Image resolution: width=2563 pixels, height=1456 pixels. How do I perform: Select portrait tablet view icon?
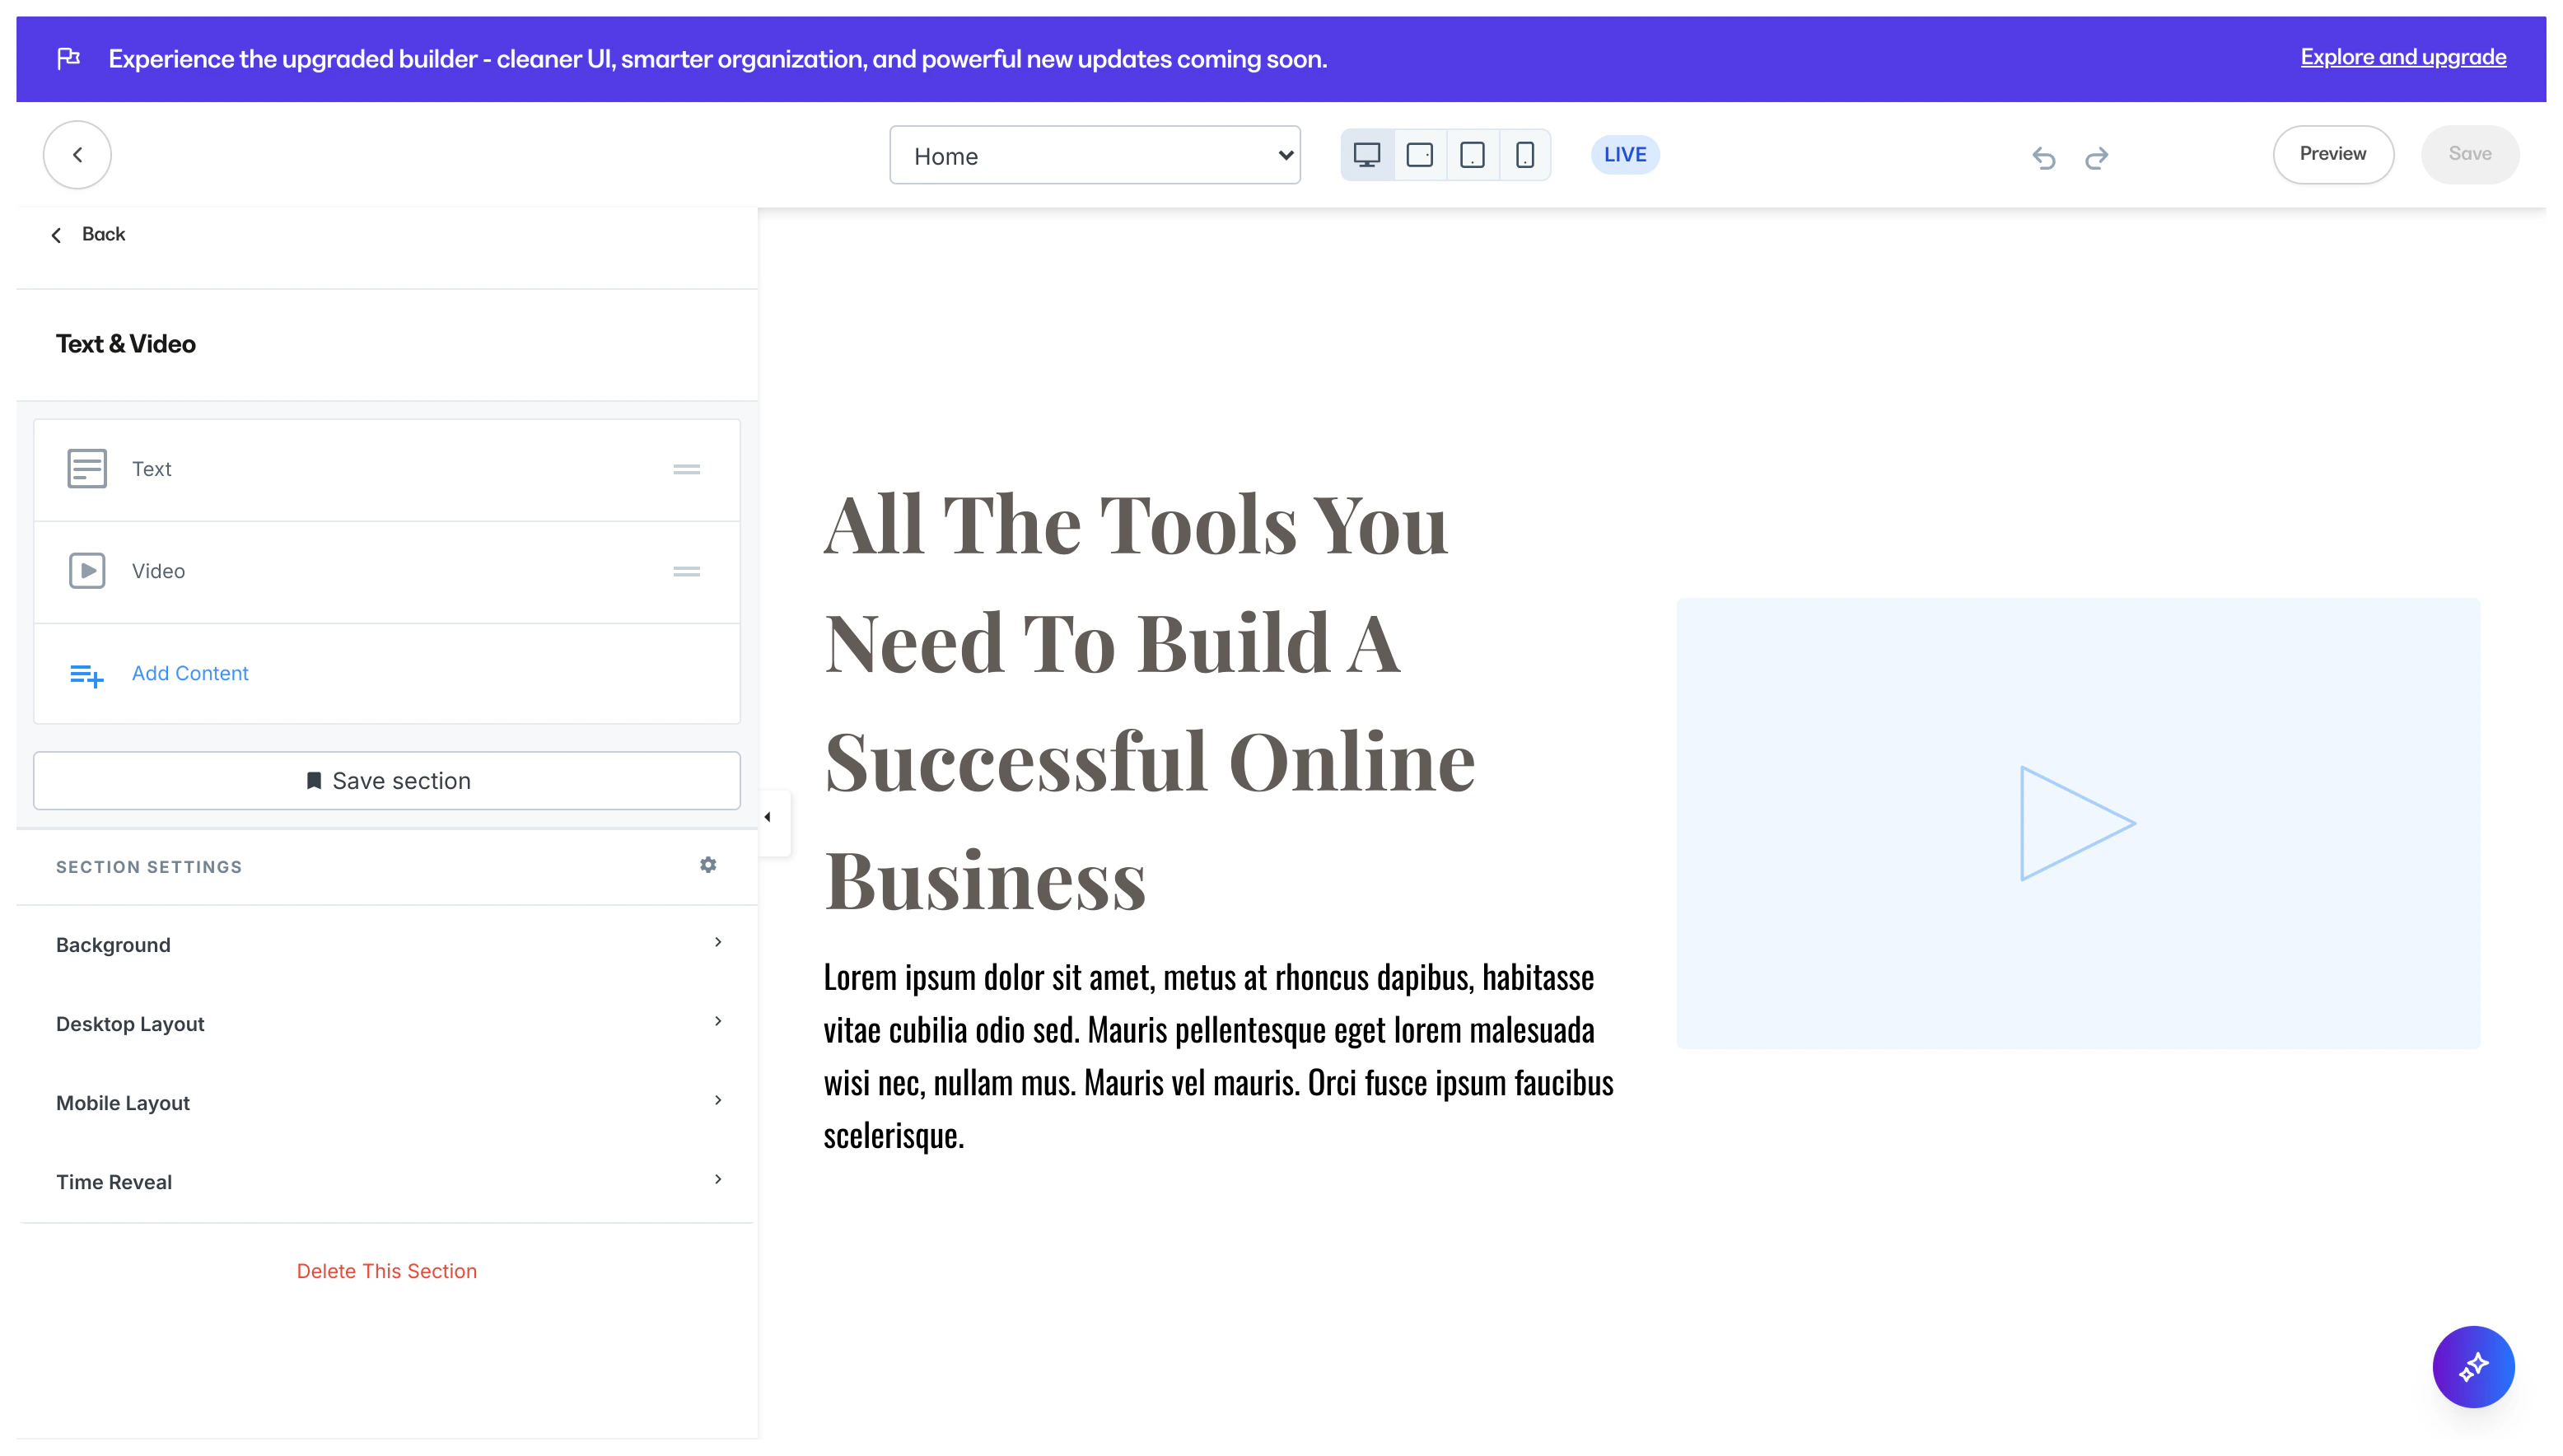point(1472,155)
